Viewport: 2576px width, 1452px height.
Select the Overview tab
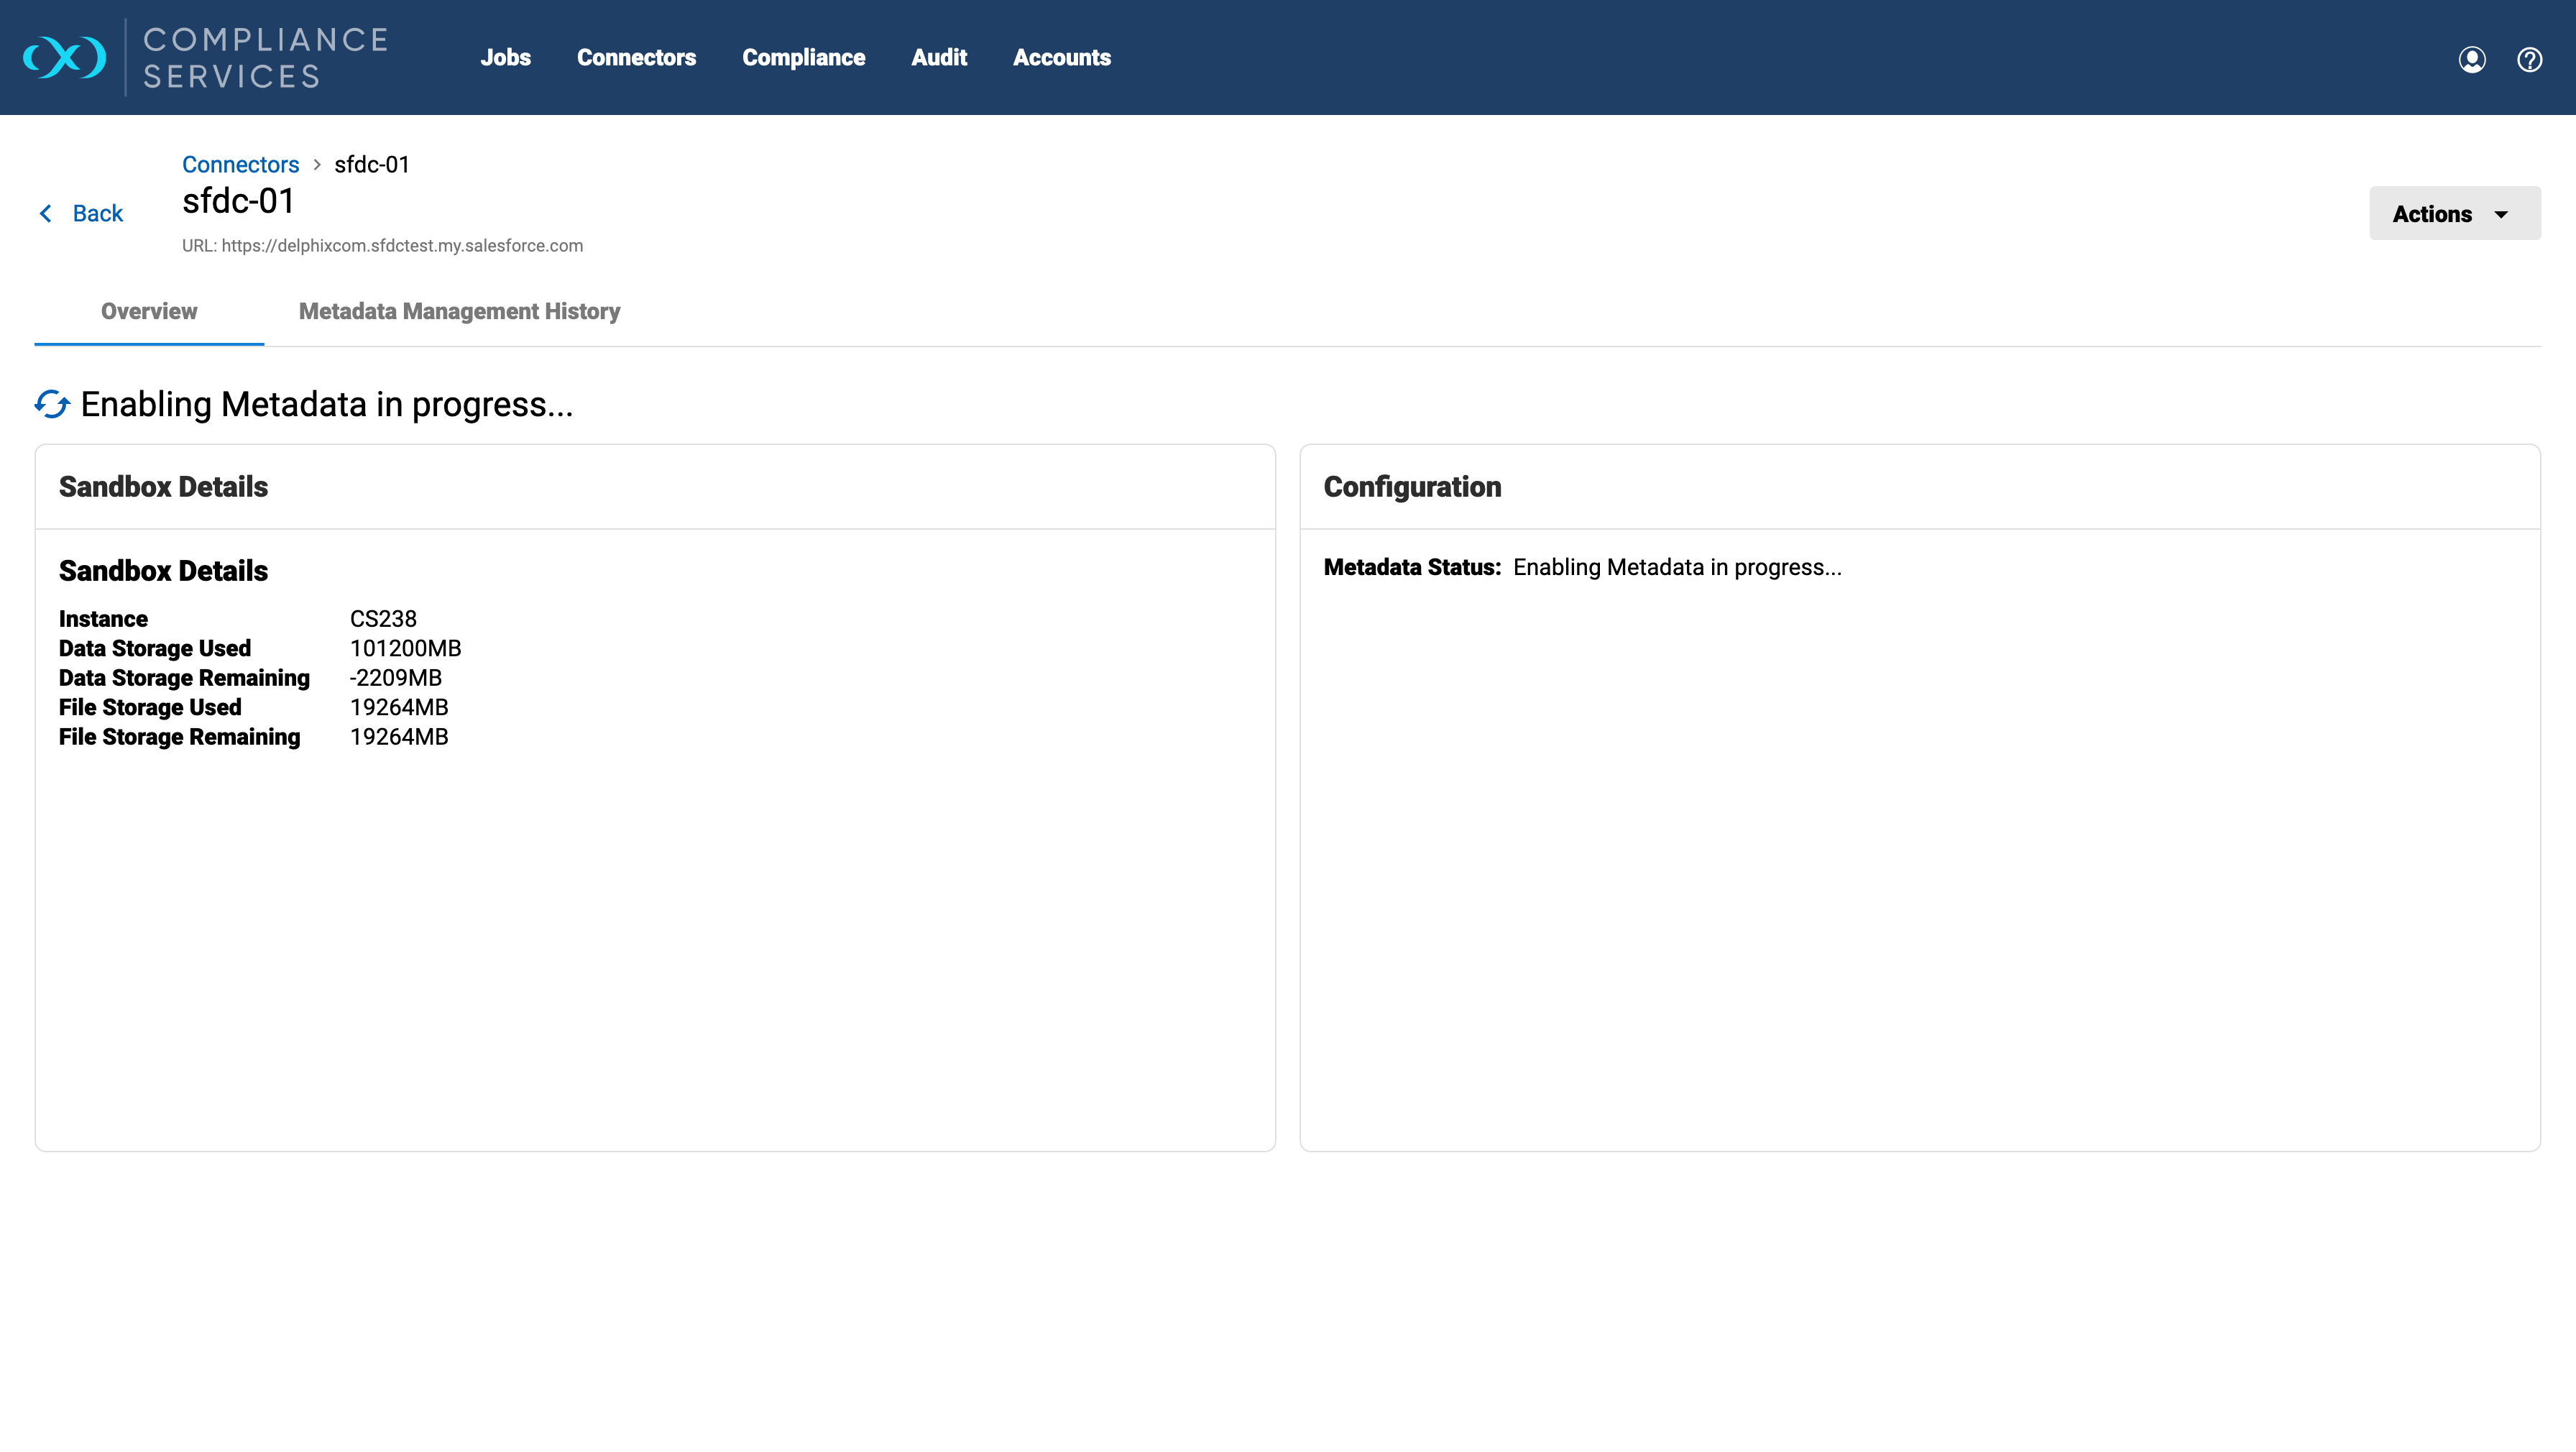click(149, 311)
